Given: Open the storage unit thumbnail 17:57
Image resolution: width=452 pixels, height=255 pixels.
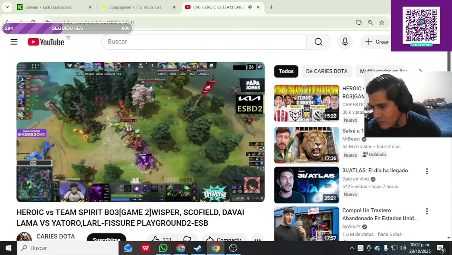Looking at the screenshot, I should click(307, 224).
